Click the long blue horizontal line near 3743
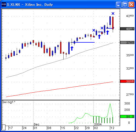 pos(83,42)
